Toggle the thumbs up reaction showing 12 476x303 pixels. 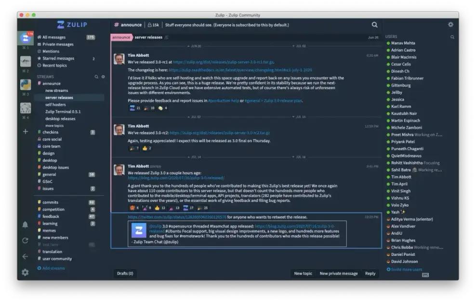pos(160,208)
